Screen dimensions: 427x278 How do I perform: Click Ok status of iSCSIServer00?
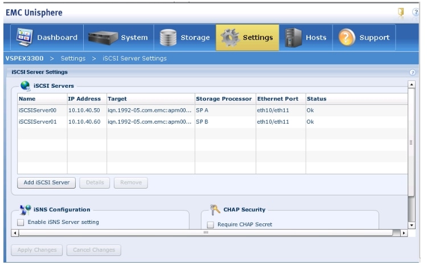pyautogui.click(x=310, y=111)
